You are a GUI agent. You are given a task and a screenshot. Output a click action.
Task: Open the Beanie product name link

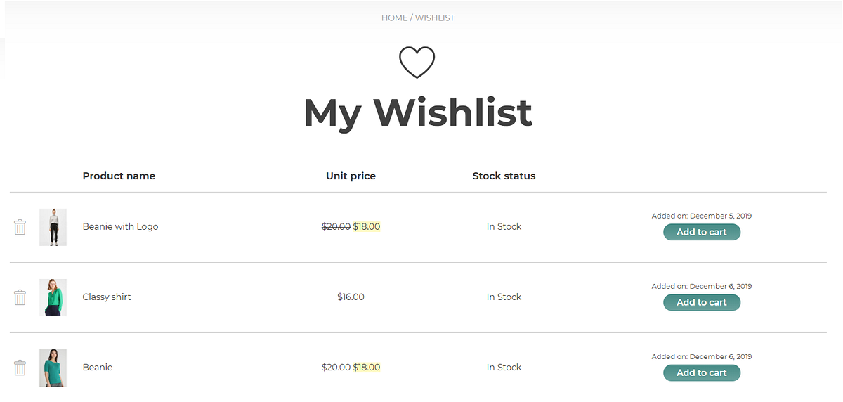[98, 367]
